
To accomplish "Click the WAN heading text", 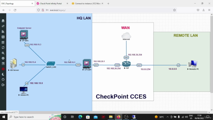I will 125,28.
